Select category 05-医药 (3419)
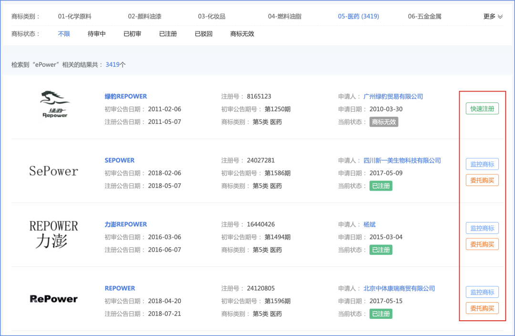515x336 pixels. (358, 16)
